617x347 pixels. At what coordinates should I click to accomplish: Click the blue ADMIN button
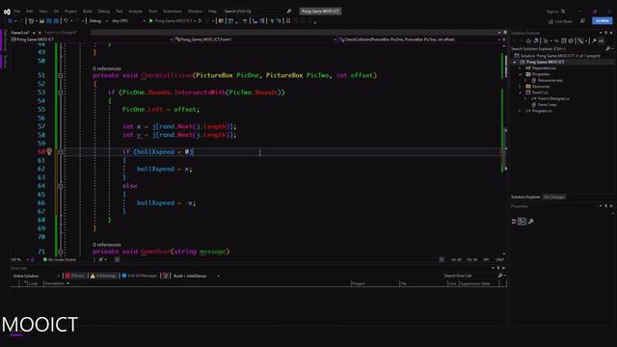pos(602,21)
